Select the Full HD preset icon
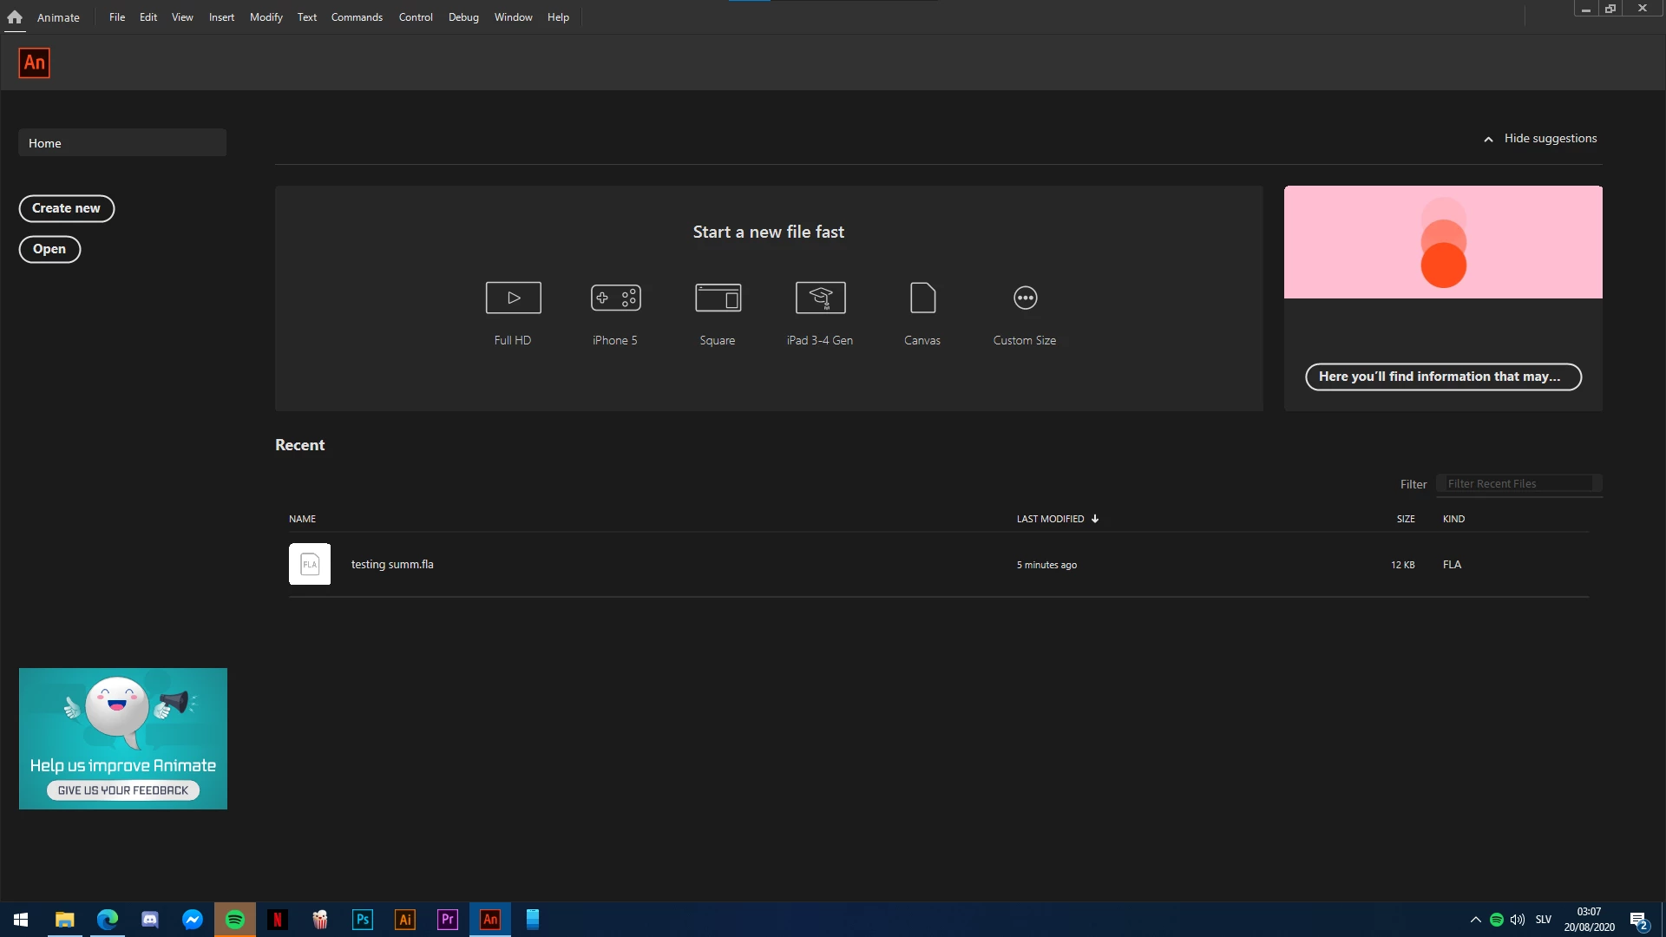Screen dimensions: 1666x937 coord(513,298)
